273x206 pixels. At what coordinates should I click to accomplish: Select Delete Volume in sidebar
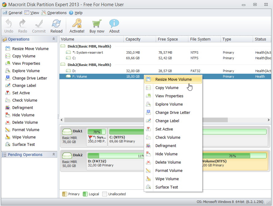(x=22, y=122)
